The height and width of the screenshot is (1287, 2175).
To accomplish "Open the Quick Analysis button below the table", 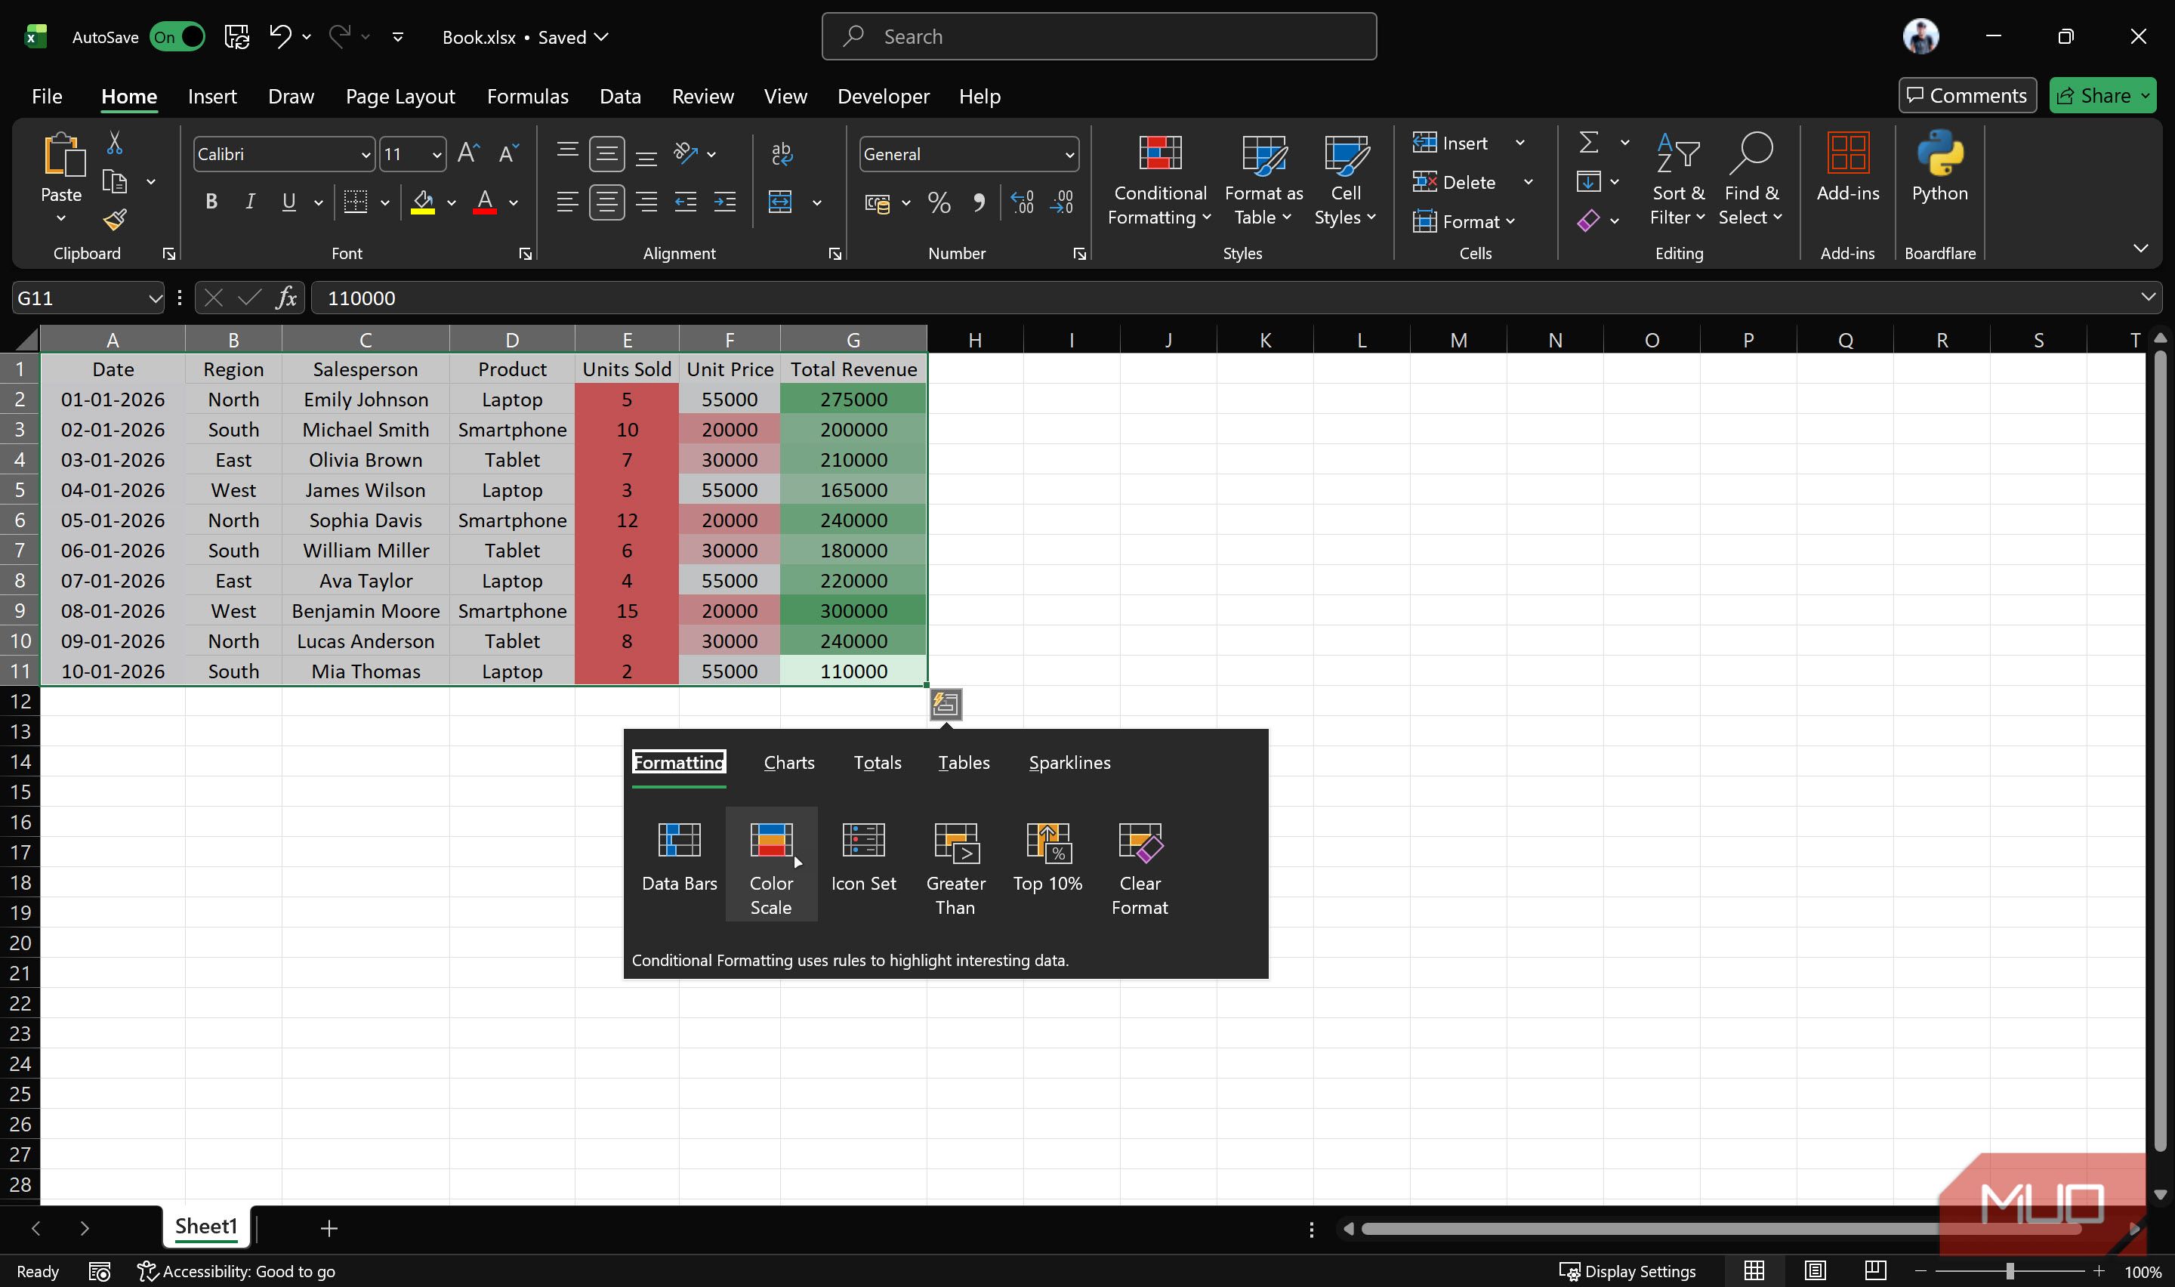I will tap(946, 704).
